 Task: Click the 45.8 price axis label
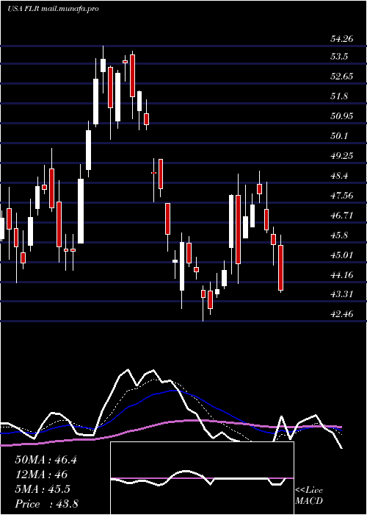339,235
